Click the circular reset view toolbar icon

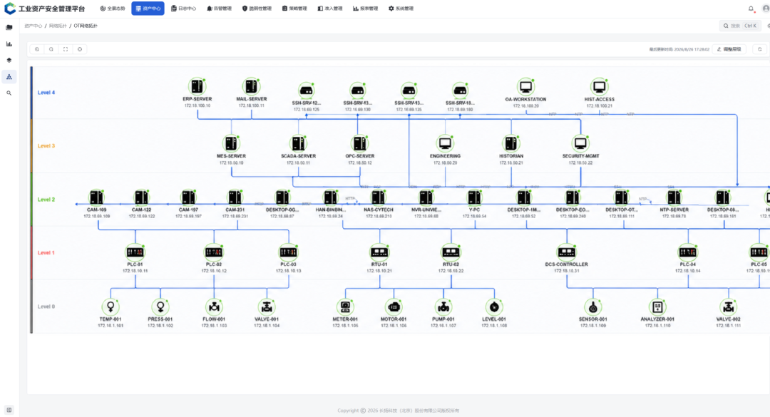[80, 49]
